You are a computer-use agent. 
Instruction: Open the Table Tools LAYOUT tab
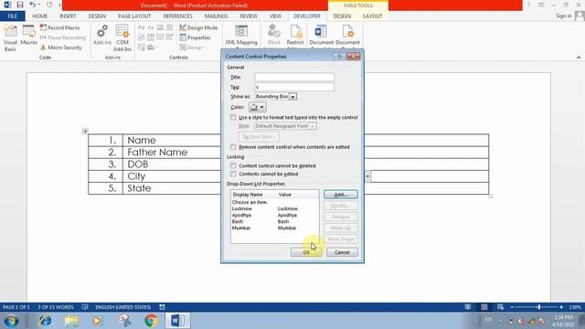372,16
